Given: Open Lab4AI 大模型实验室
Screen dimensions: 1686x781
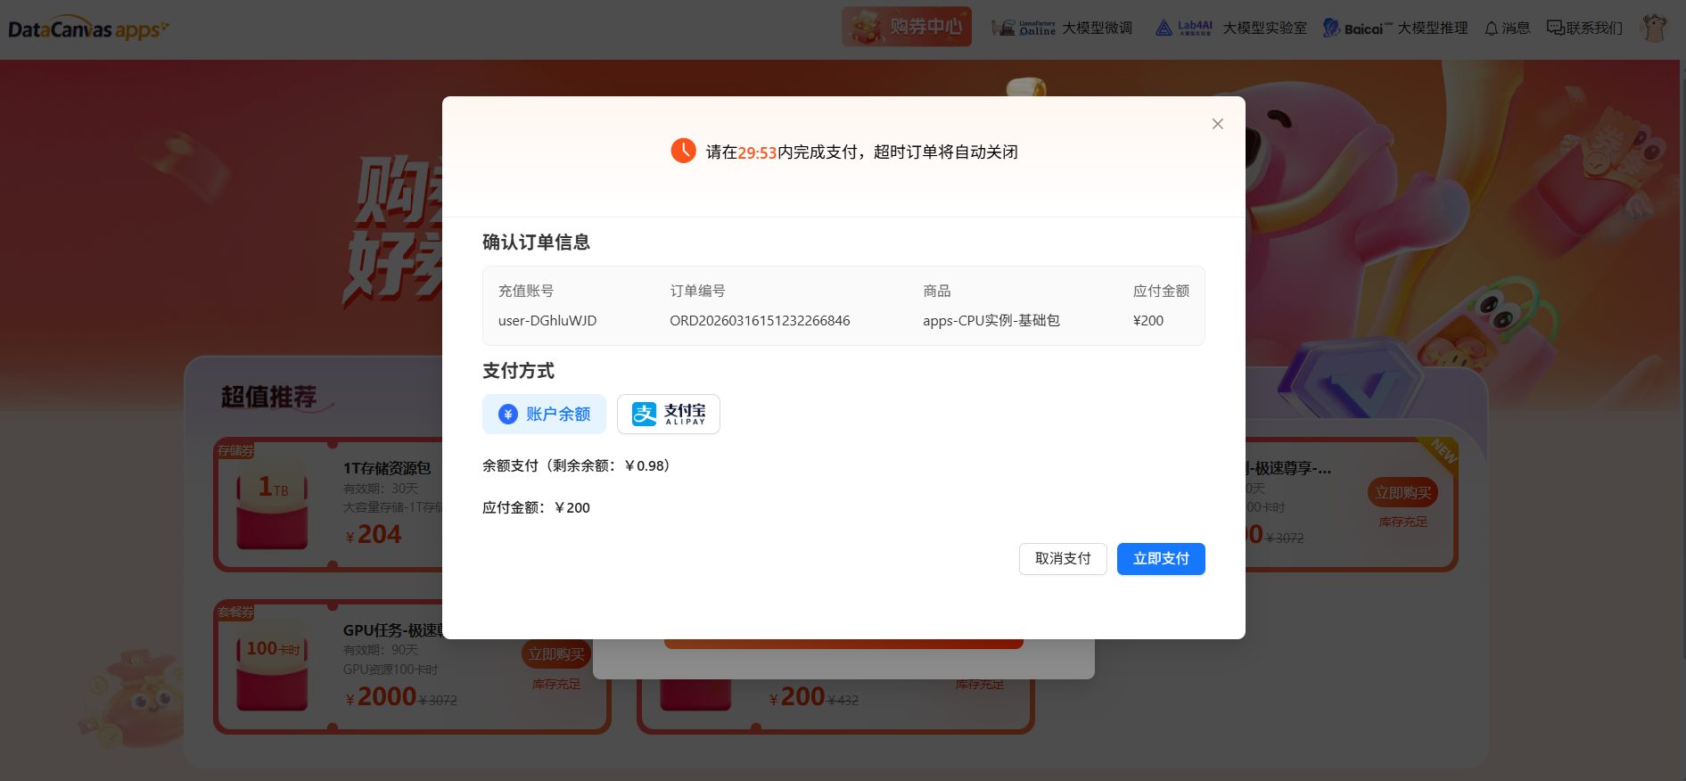Looking at the screenshot, I should click(x=1230, y=29).
